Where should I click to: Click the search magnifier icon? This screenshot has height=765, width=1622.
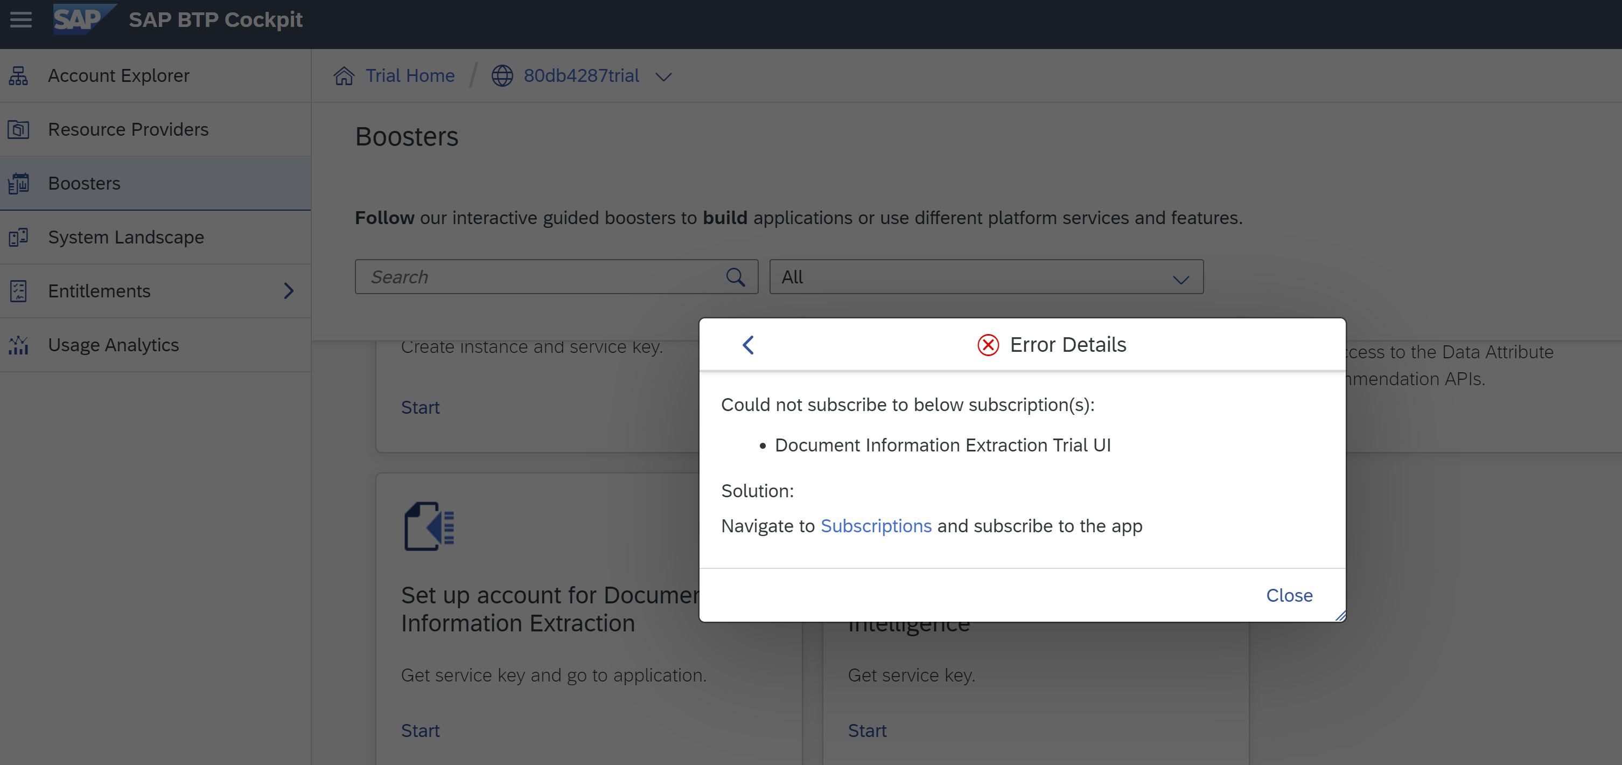736,276
